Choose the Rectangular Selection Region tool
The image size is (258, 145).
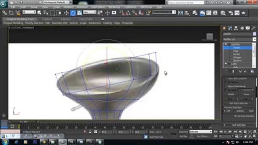point(52,13)
